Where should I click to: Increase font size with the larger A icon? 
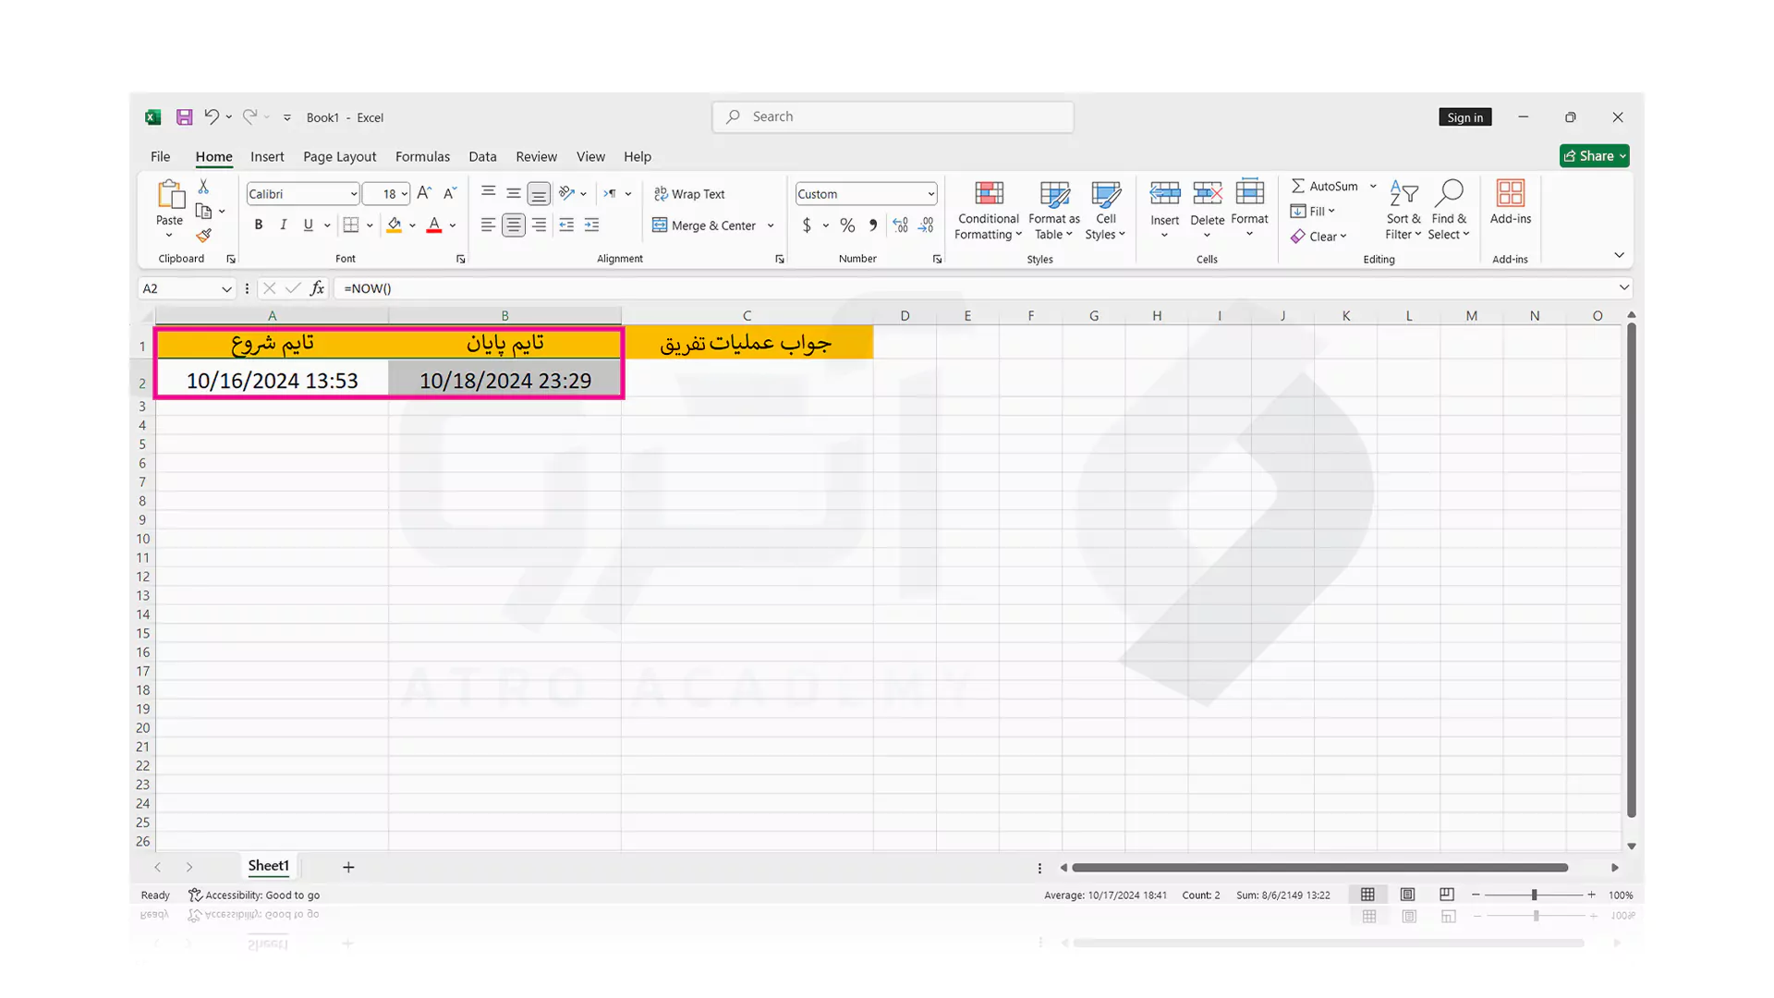coord(424,193)
